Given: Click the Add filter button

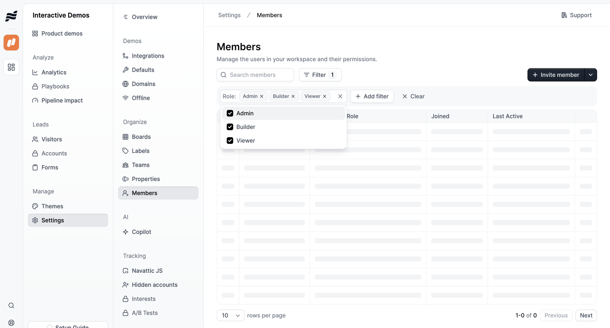Looking at the screenshot, I should pos(372,96).
